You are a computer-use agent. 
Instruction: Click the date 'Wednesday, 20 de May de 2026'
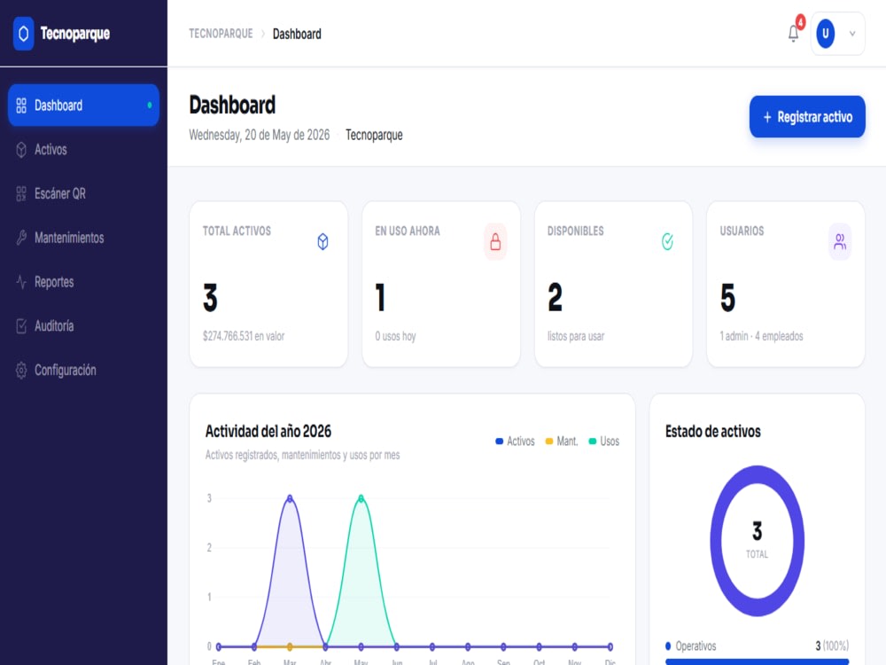coord(260,135)
